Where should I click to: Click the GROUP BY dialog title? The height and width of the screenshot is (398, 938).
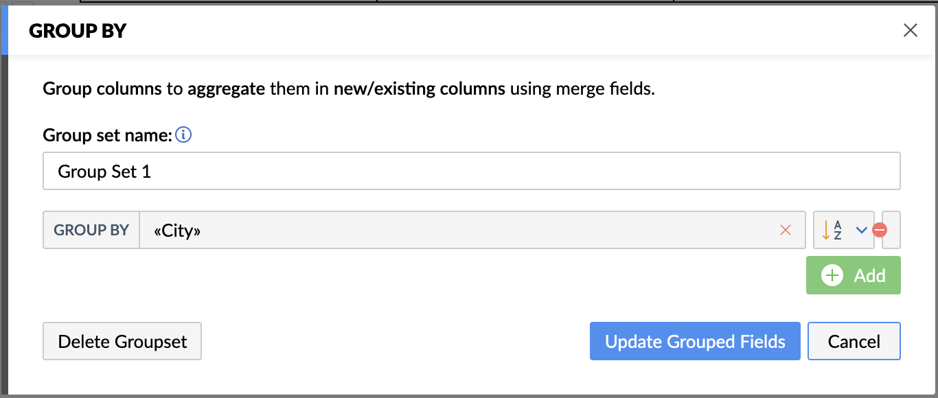78,31
